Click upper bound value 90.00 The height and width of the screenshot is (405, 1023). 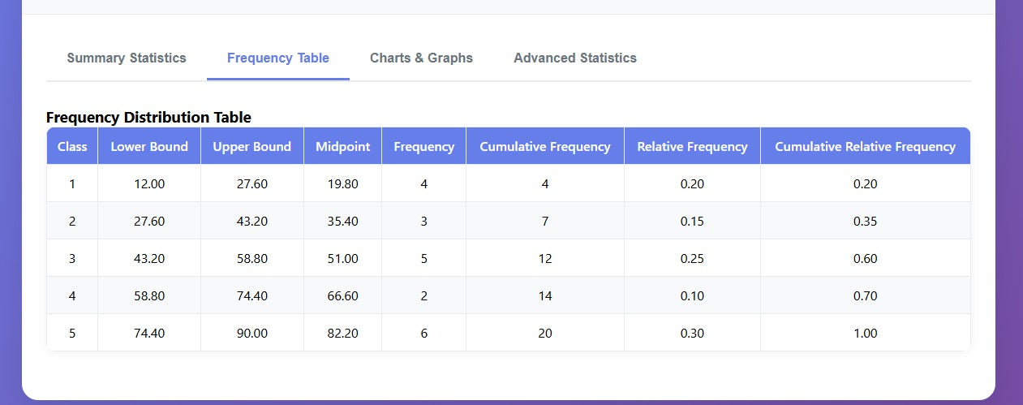click(252, 334)
